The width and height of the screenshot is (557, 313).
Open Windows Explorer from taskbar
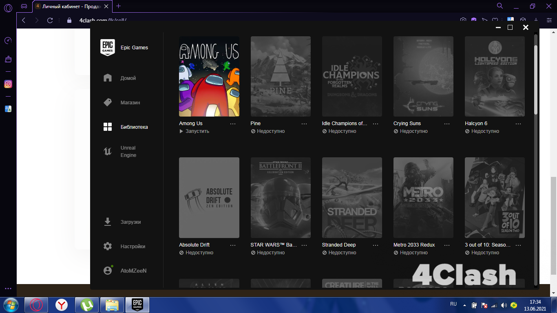(x=112, y=305)
